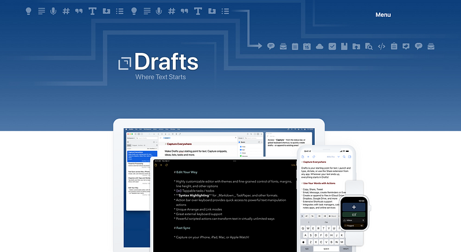This screenshot has width=461, height=252.
Task: Tap the search magnifier icon on iPhone toolbar
Action: [x=344, y=157]
